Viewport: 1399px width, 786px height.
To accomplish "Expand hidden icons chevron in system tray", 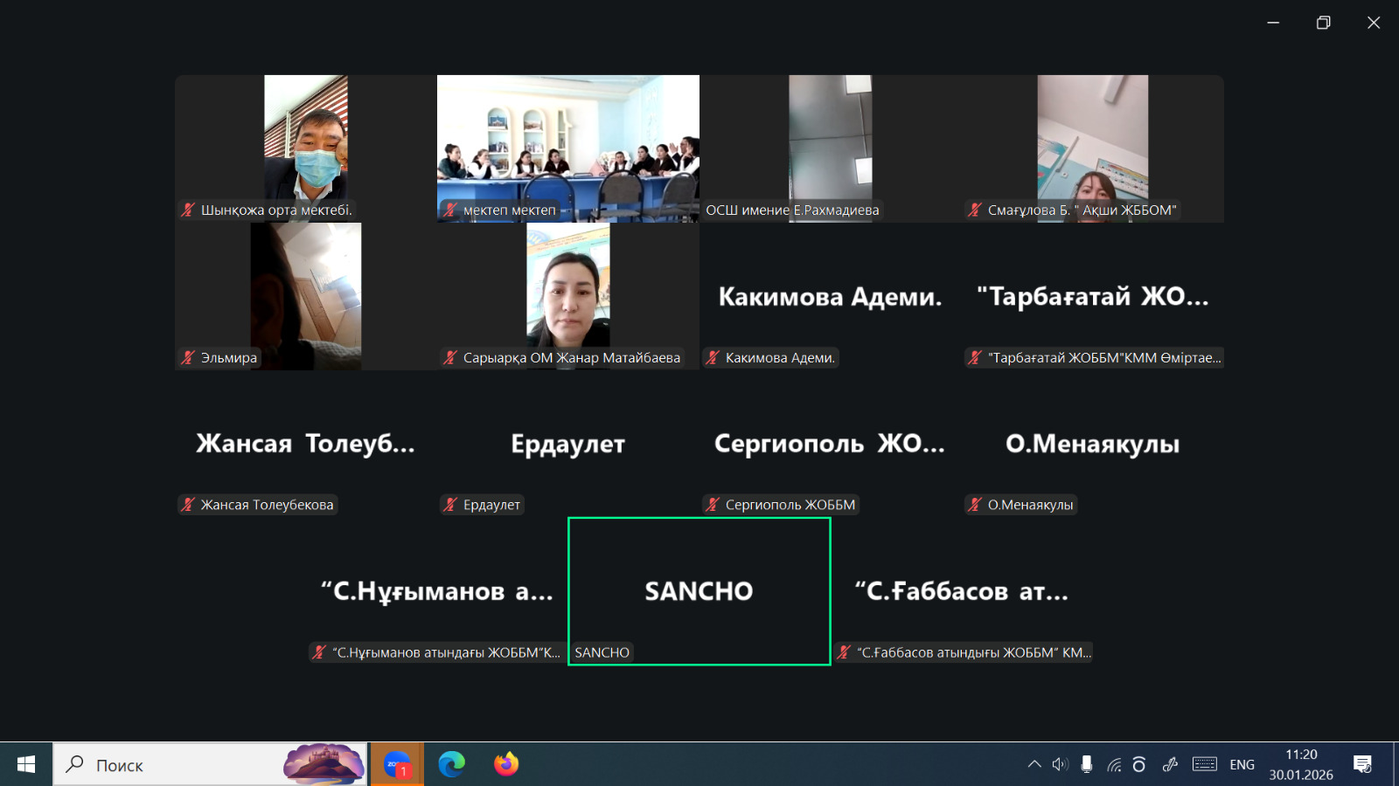I will (1034, 764).
